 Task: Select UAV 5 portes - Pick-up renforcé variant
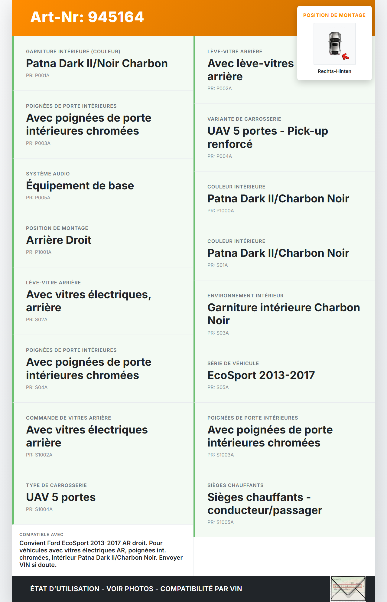click(268, 138)
